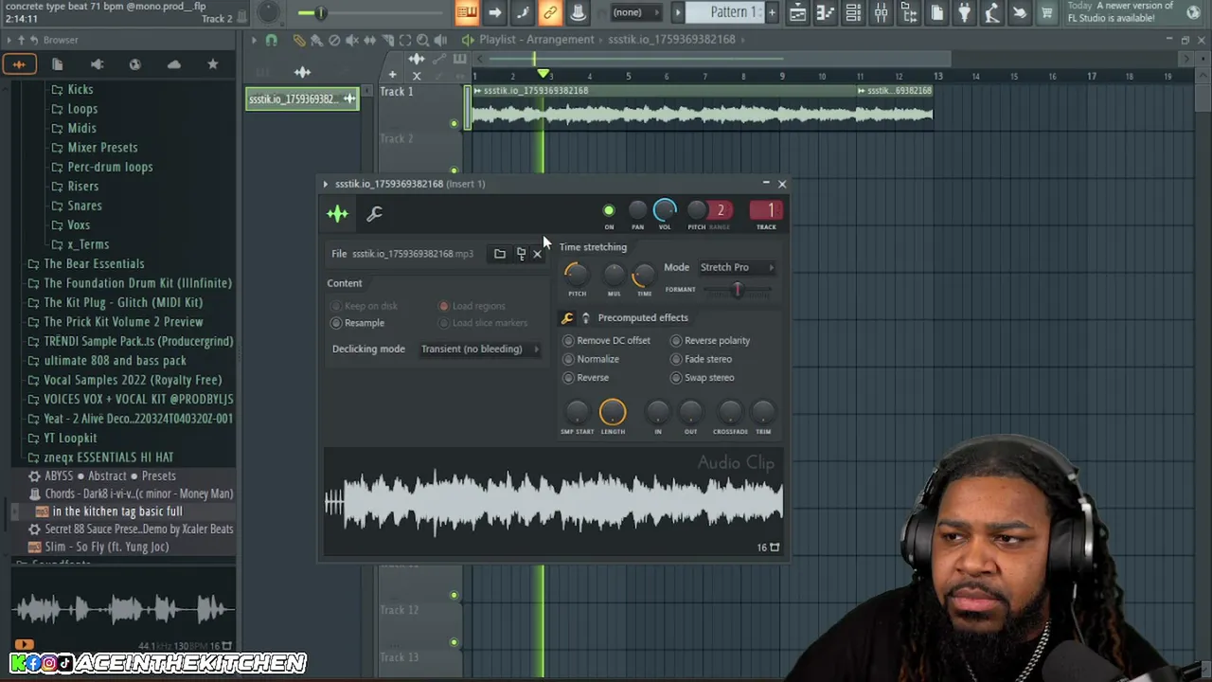
Task: Open the Playlist view icon
Action: tap(797, 12)
